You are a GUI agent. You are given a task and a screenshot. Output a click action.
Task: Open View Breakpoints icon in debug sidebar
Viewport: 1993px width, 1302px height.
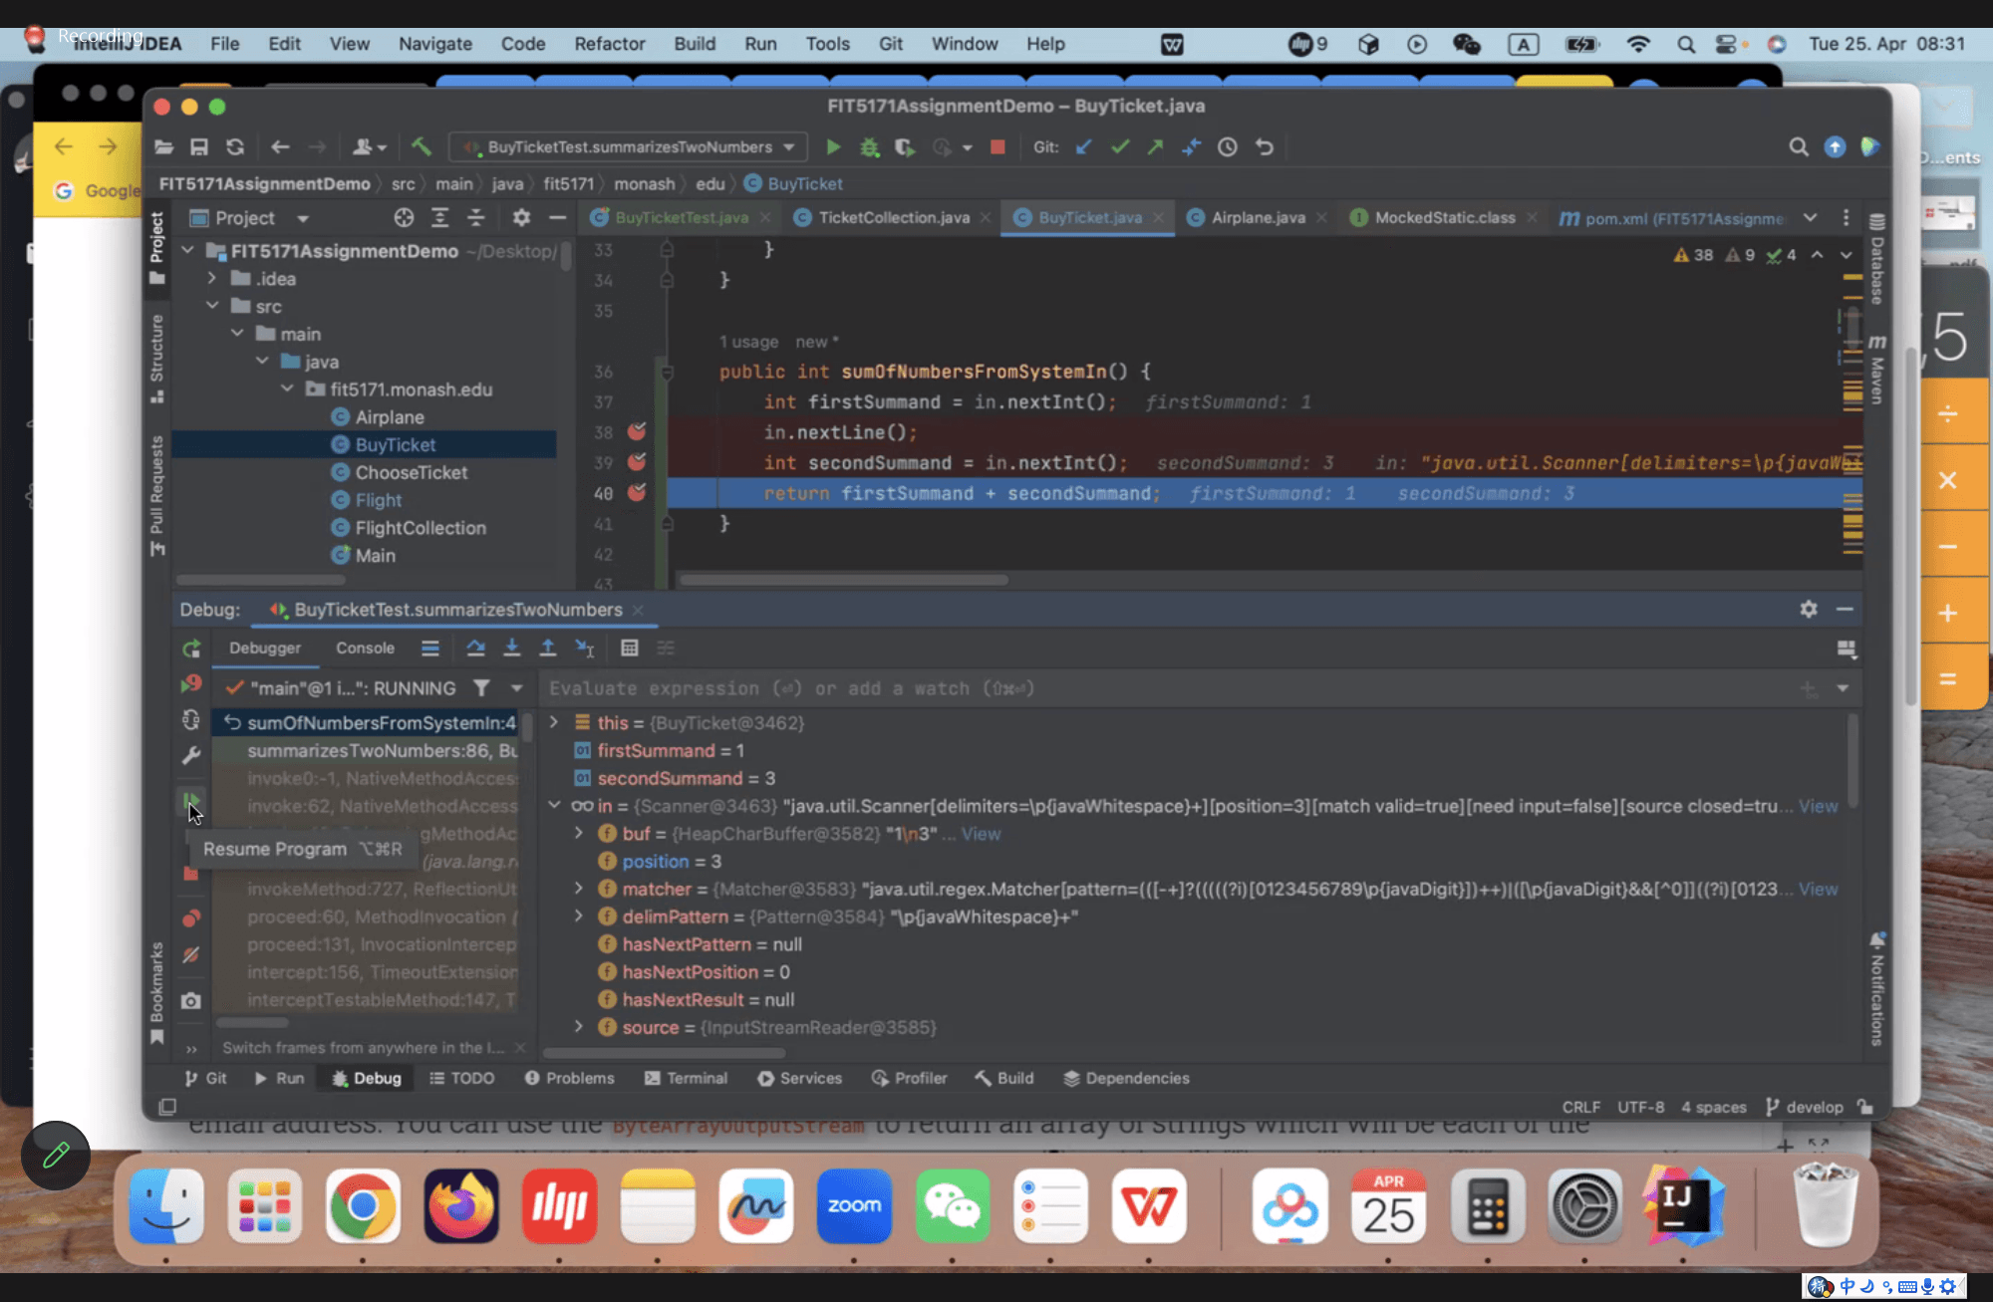pyautogui.click(x=191, y=917)
